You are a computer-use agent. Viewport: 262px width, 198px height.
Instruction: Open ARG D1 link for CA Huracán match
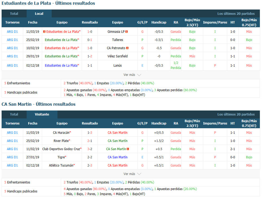(12, 133)
